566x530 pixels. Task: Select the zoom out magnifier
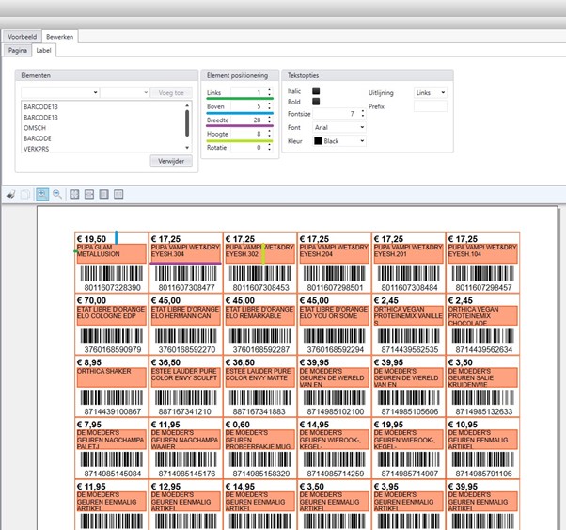click(x=57, y=194)
